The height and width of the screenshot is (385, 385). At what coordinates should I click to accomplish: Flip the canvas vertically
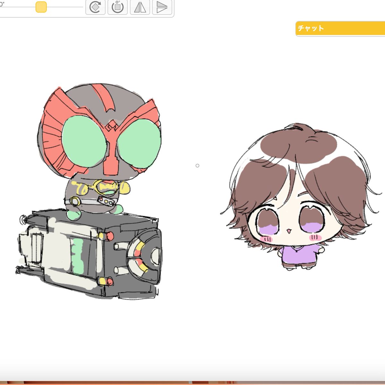click(162, 7)
